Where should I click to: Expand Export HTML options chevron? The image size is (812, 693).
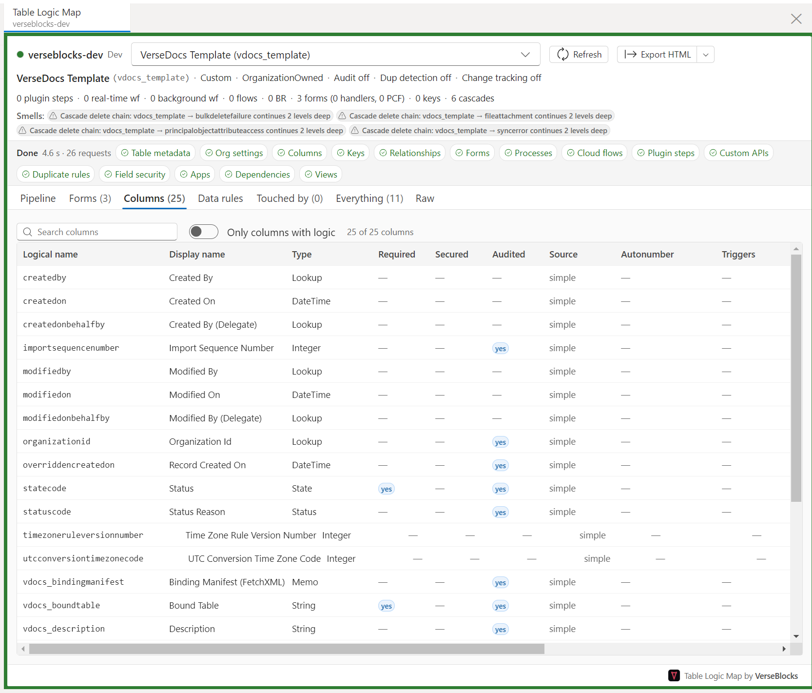pyautogui.click(x=706, y=55)
